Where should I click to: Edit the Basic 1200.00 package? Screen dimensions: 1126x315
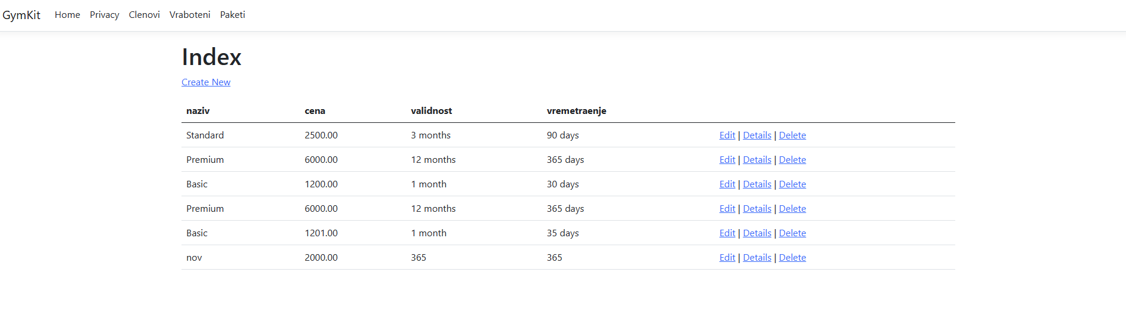coord(727,184)
